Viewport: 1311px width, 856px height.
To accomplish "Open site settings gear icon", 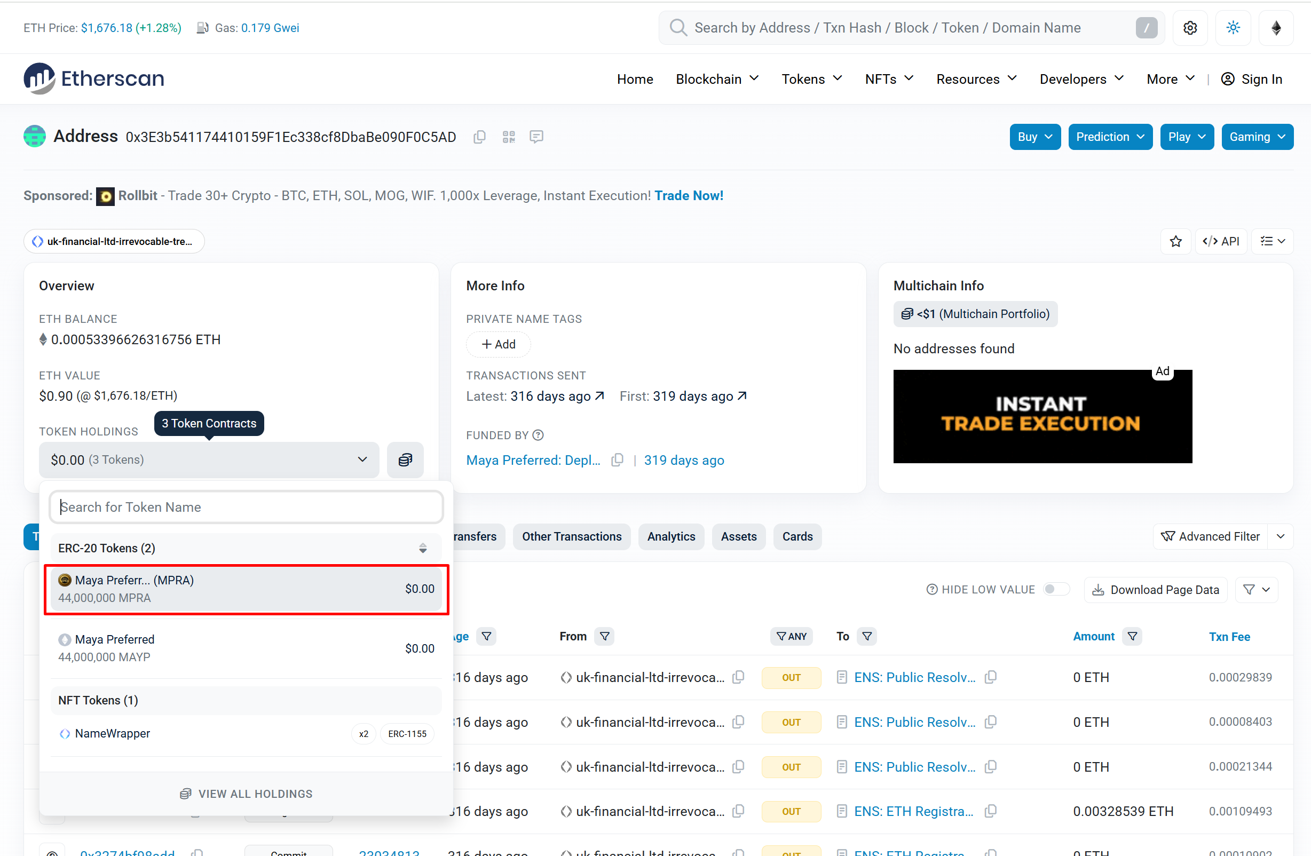I will [1190, 28].
